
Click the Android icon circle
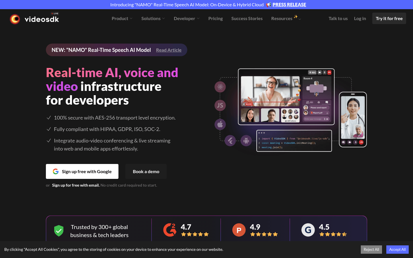click(x=246, y=140)
